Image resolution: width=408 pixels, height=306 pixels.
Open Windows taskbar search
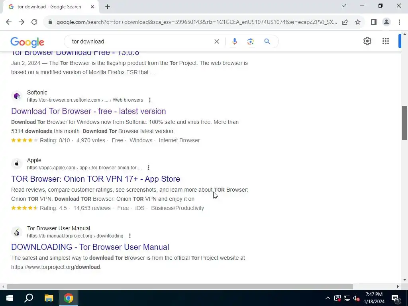(x=29, y=298)
